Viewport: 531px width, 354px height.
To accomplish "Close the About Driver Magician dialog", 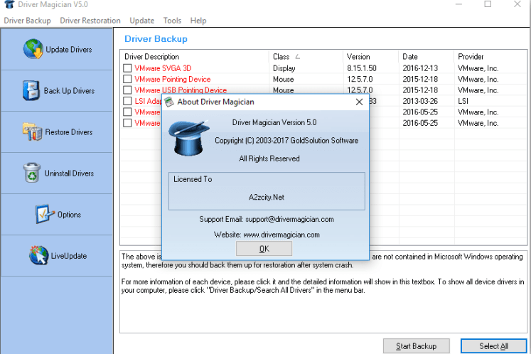I will 359,102.
